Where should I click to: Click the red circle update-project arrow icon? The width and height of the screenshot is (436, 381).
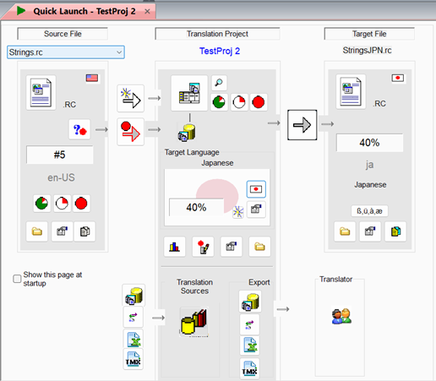[130, 132]
